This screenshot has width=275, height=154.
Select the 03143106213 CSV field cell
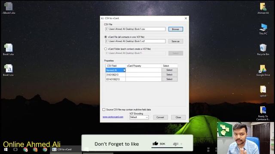116,79
